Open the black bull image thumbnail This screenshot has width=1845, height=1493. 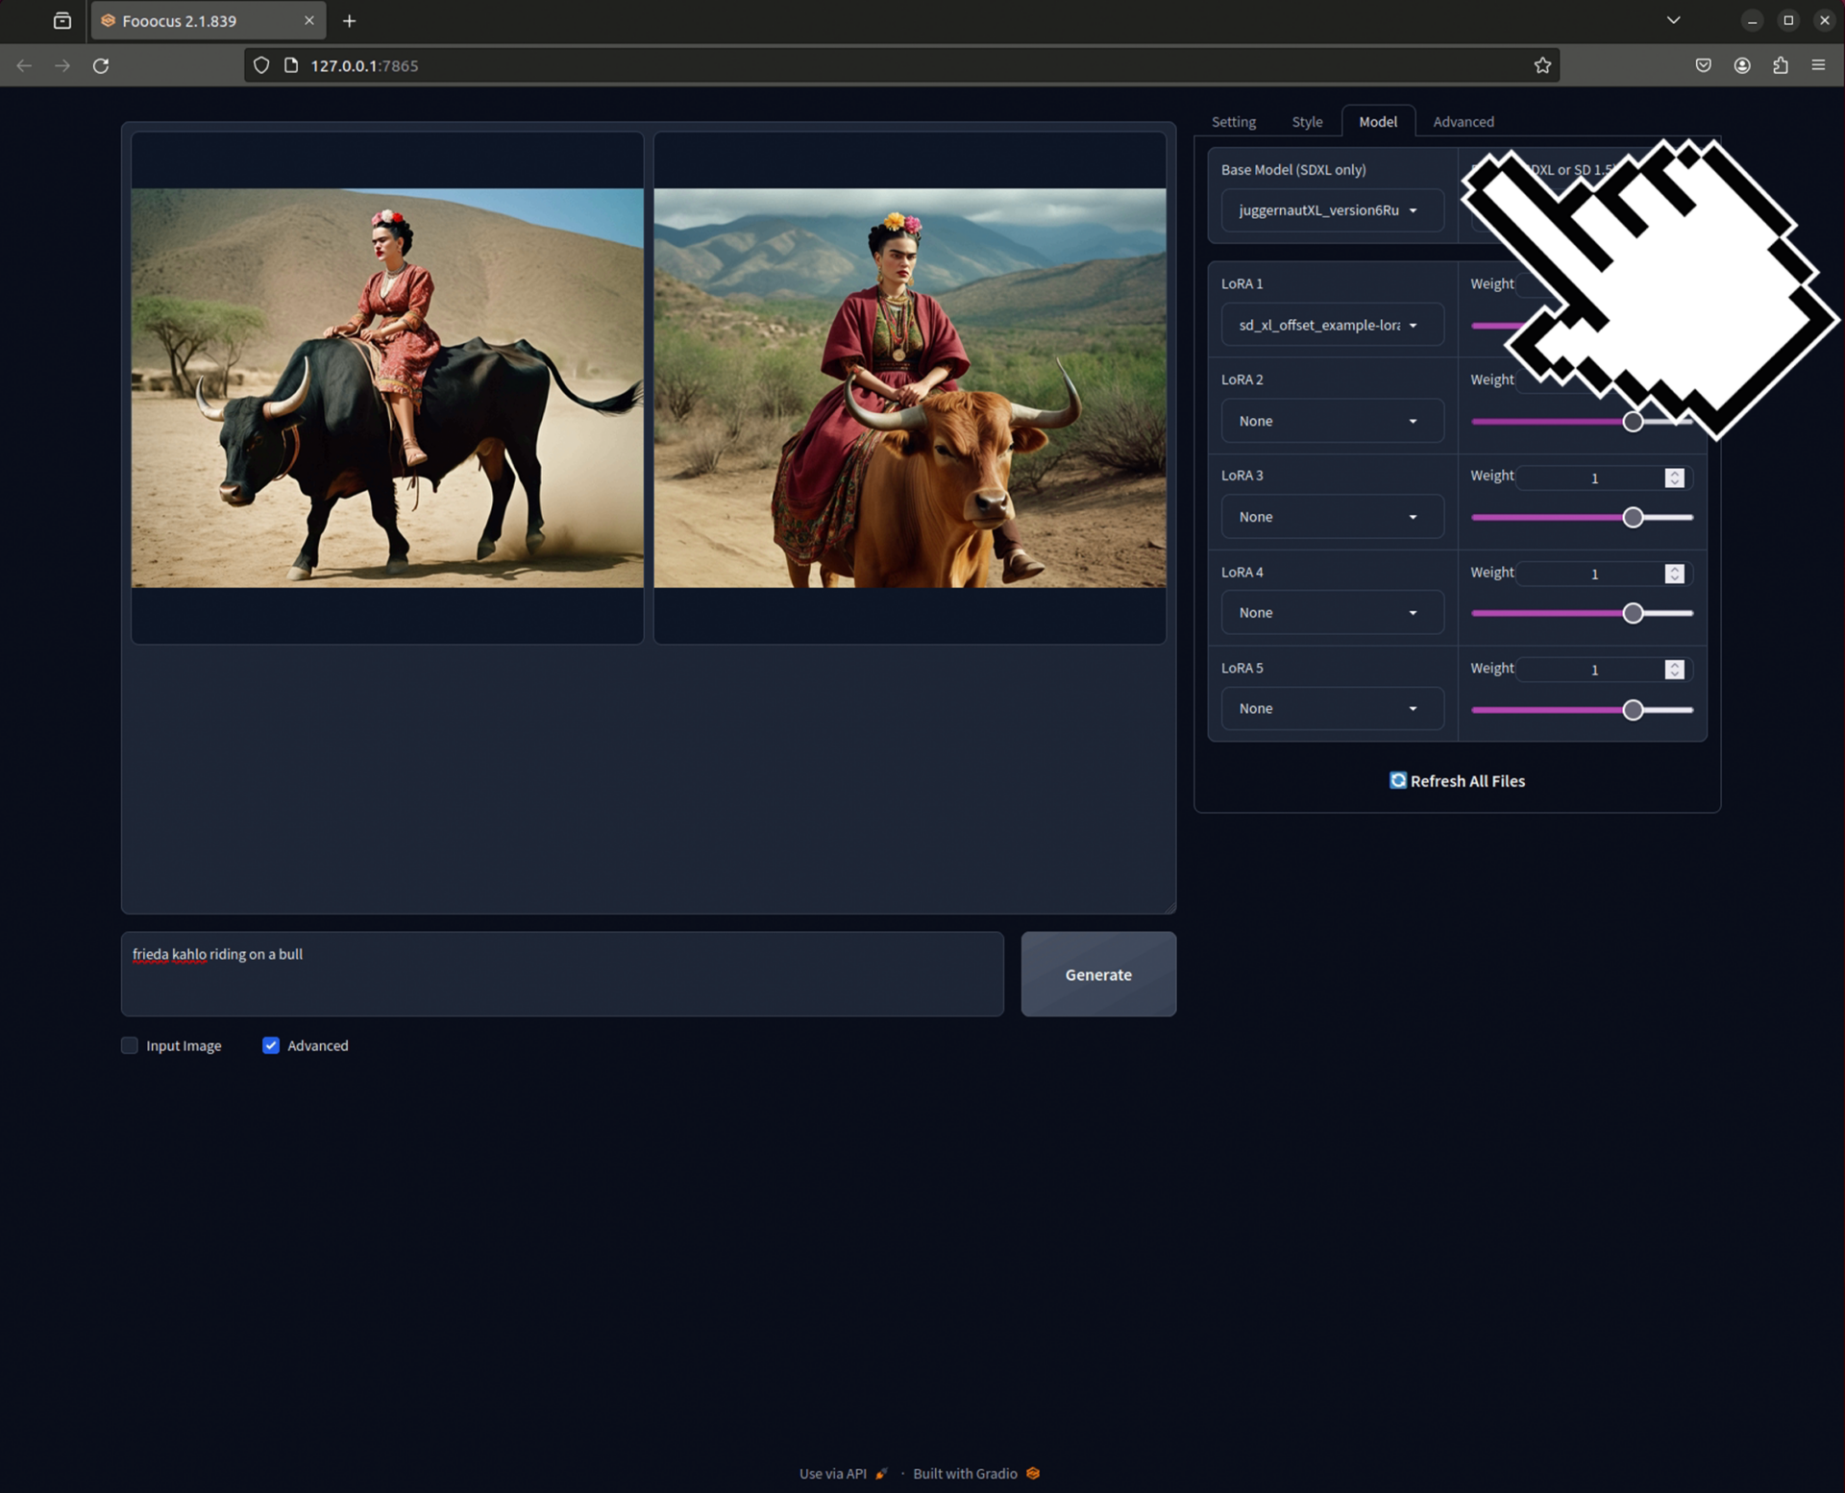pos(387,387)
